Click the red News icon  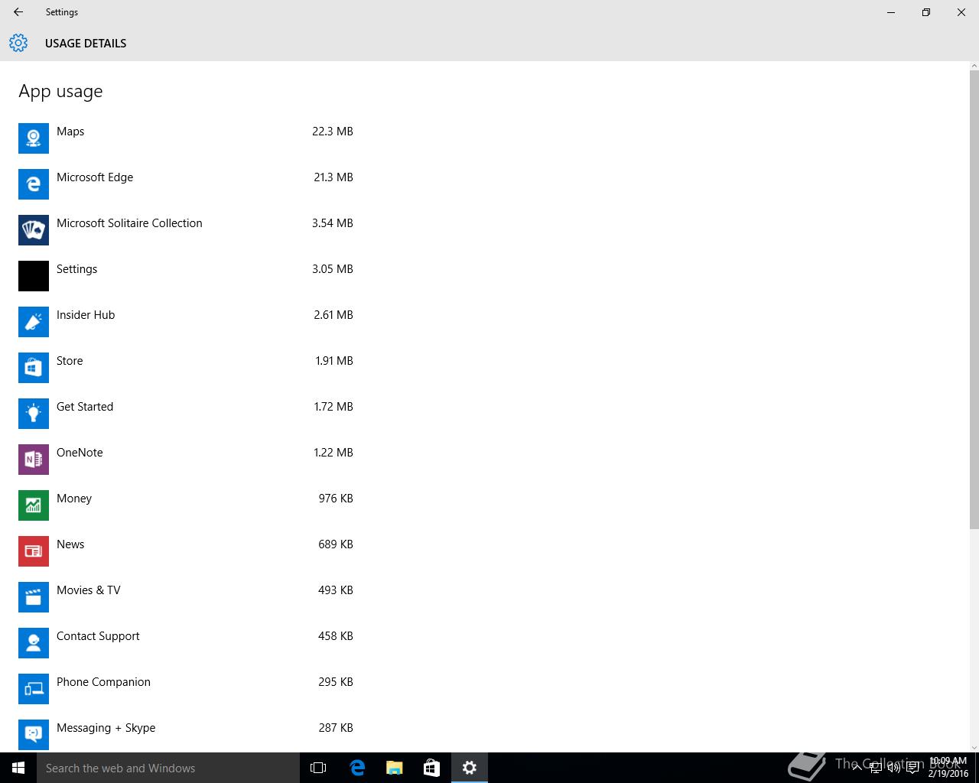(x=34, y=551)
